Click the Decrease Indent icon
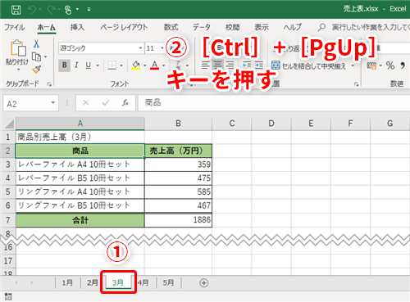This screenshot has width=410, height=302. pyautogui.click(x=247, y=65)
